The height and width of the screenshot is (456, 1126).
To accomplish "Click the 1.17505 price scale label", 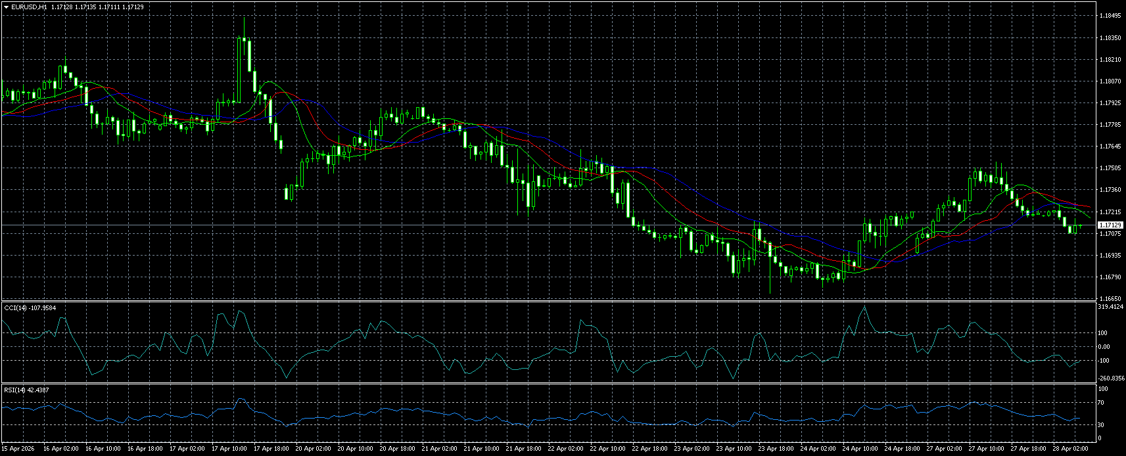I will pyautogui.click(x=1110, y=168).
